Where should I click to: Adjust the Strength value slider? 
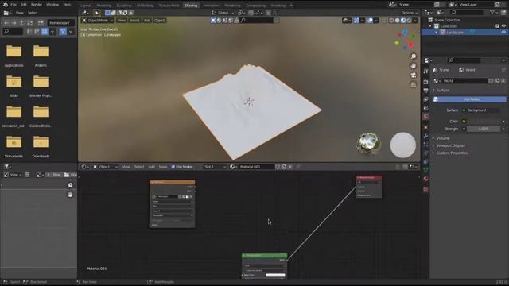(484, 129)
